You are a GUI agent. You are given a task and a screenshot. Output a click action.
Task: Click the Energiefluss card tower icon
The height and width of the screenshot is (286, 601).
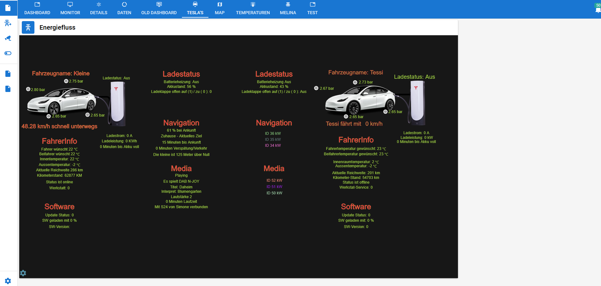[28, 27]
